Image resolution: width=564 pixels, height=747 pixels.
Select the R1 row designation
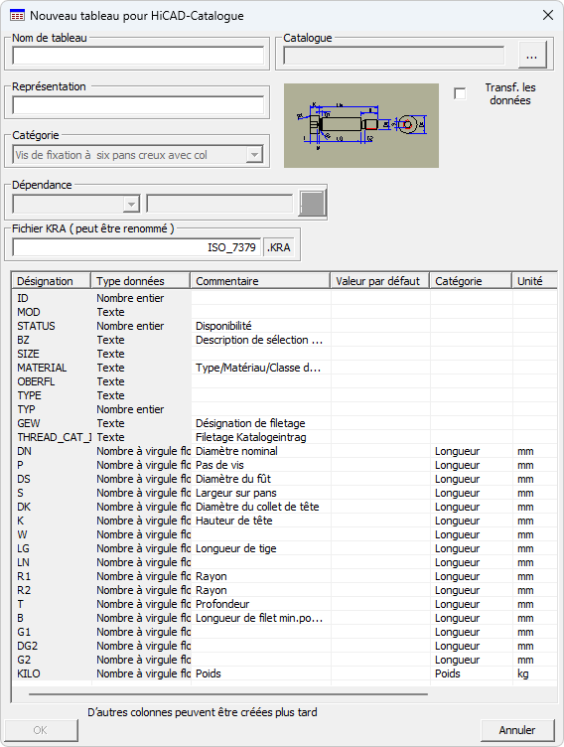click(x=24, y=576)
